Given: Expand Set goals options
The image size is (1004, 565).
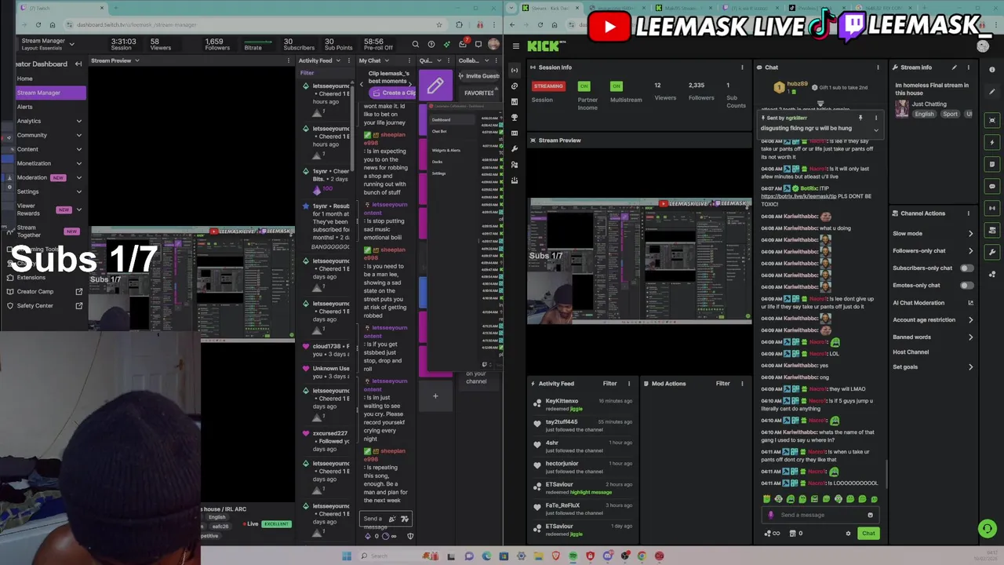Looking at the screenshot, I should point(970,367).
